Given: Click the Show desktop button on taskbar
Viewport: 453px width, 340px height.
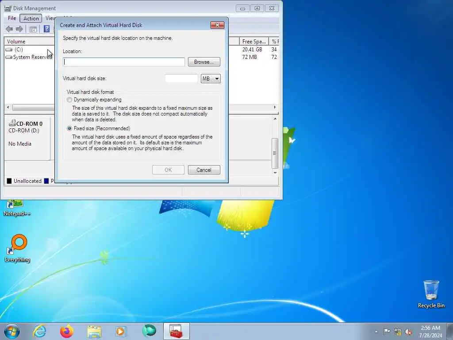Looking at the screenshot, I should pyautogui.click(x=450, y=331).
